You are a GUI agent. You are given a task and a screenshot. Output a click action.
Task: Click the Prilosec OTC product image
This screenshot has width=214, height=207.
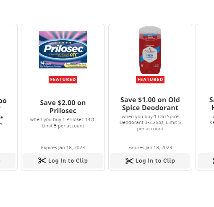tap(63, 49)
